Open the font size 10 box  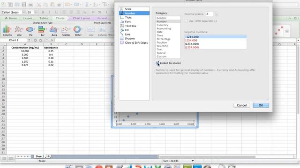point(30,12)
